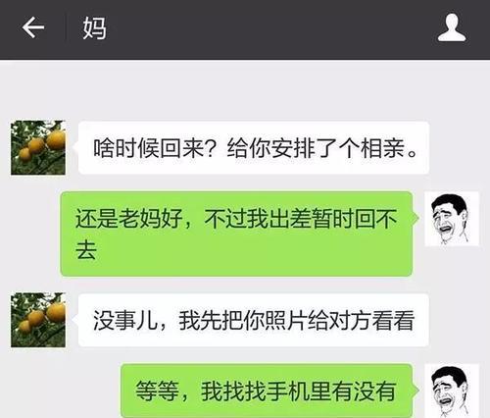Viewport: 490px width, 418px height.
Task: Tap the laughing meme avatar beside 还是老妈好
Action: pos(452,219)
